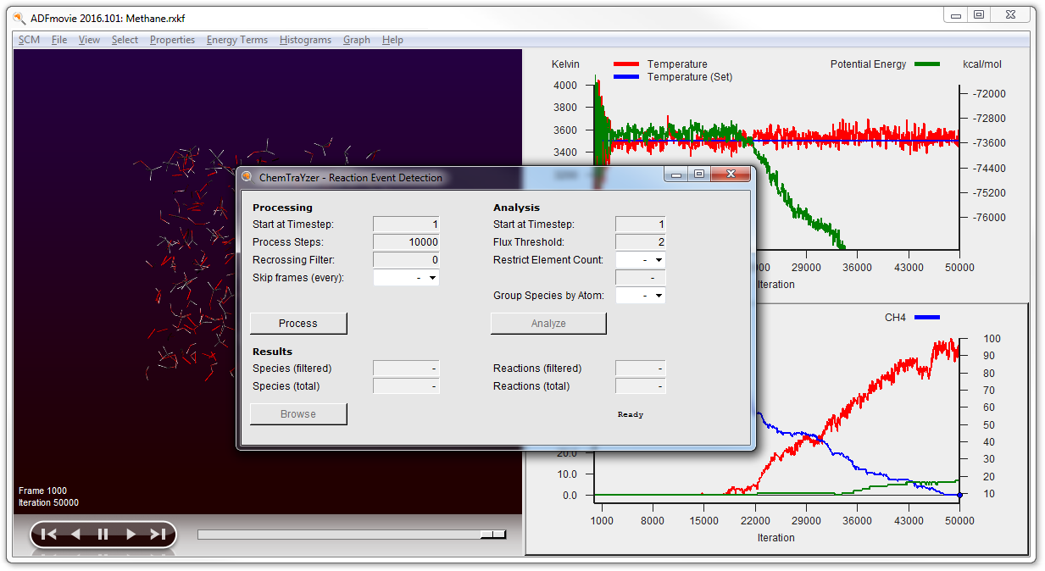Click Reactions (total) result field
1045x571 pixels.
640,386
